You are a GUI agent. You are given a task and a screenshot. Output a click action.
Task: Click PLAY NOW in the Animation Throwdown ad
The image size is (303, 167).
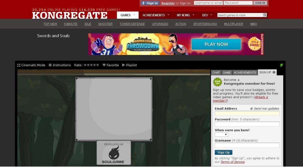click(216, 44)
